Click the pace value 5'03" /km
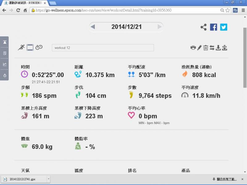 152,75
